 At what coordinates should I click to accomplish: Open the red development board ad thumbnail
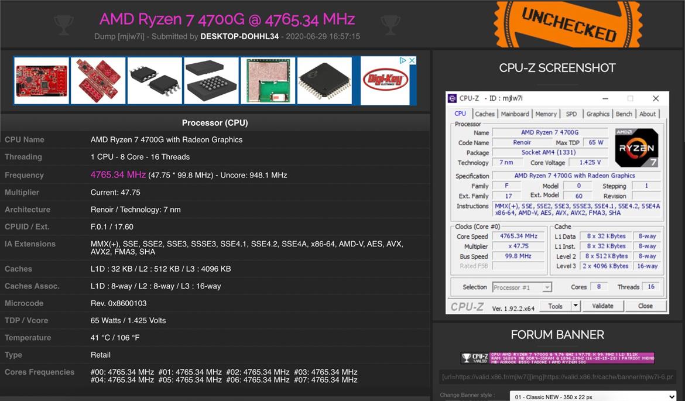(42, 80)
